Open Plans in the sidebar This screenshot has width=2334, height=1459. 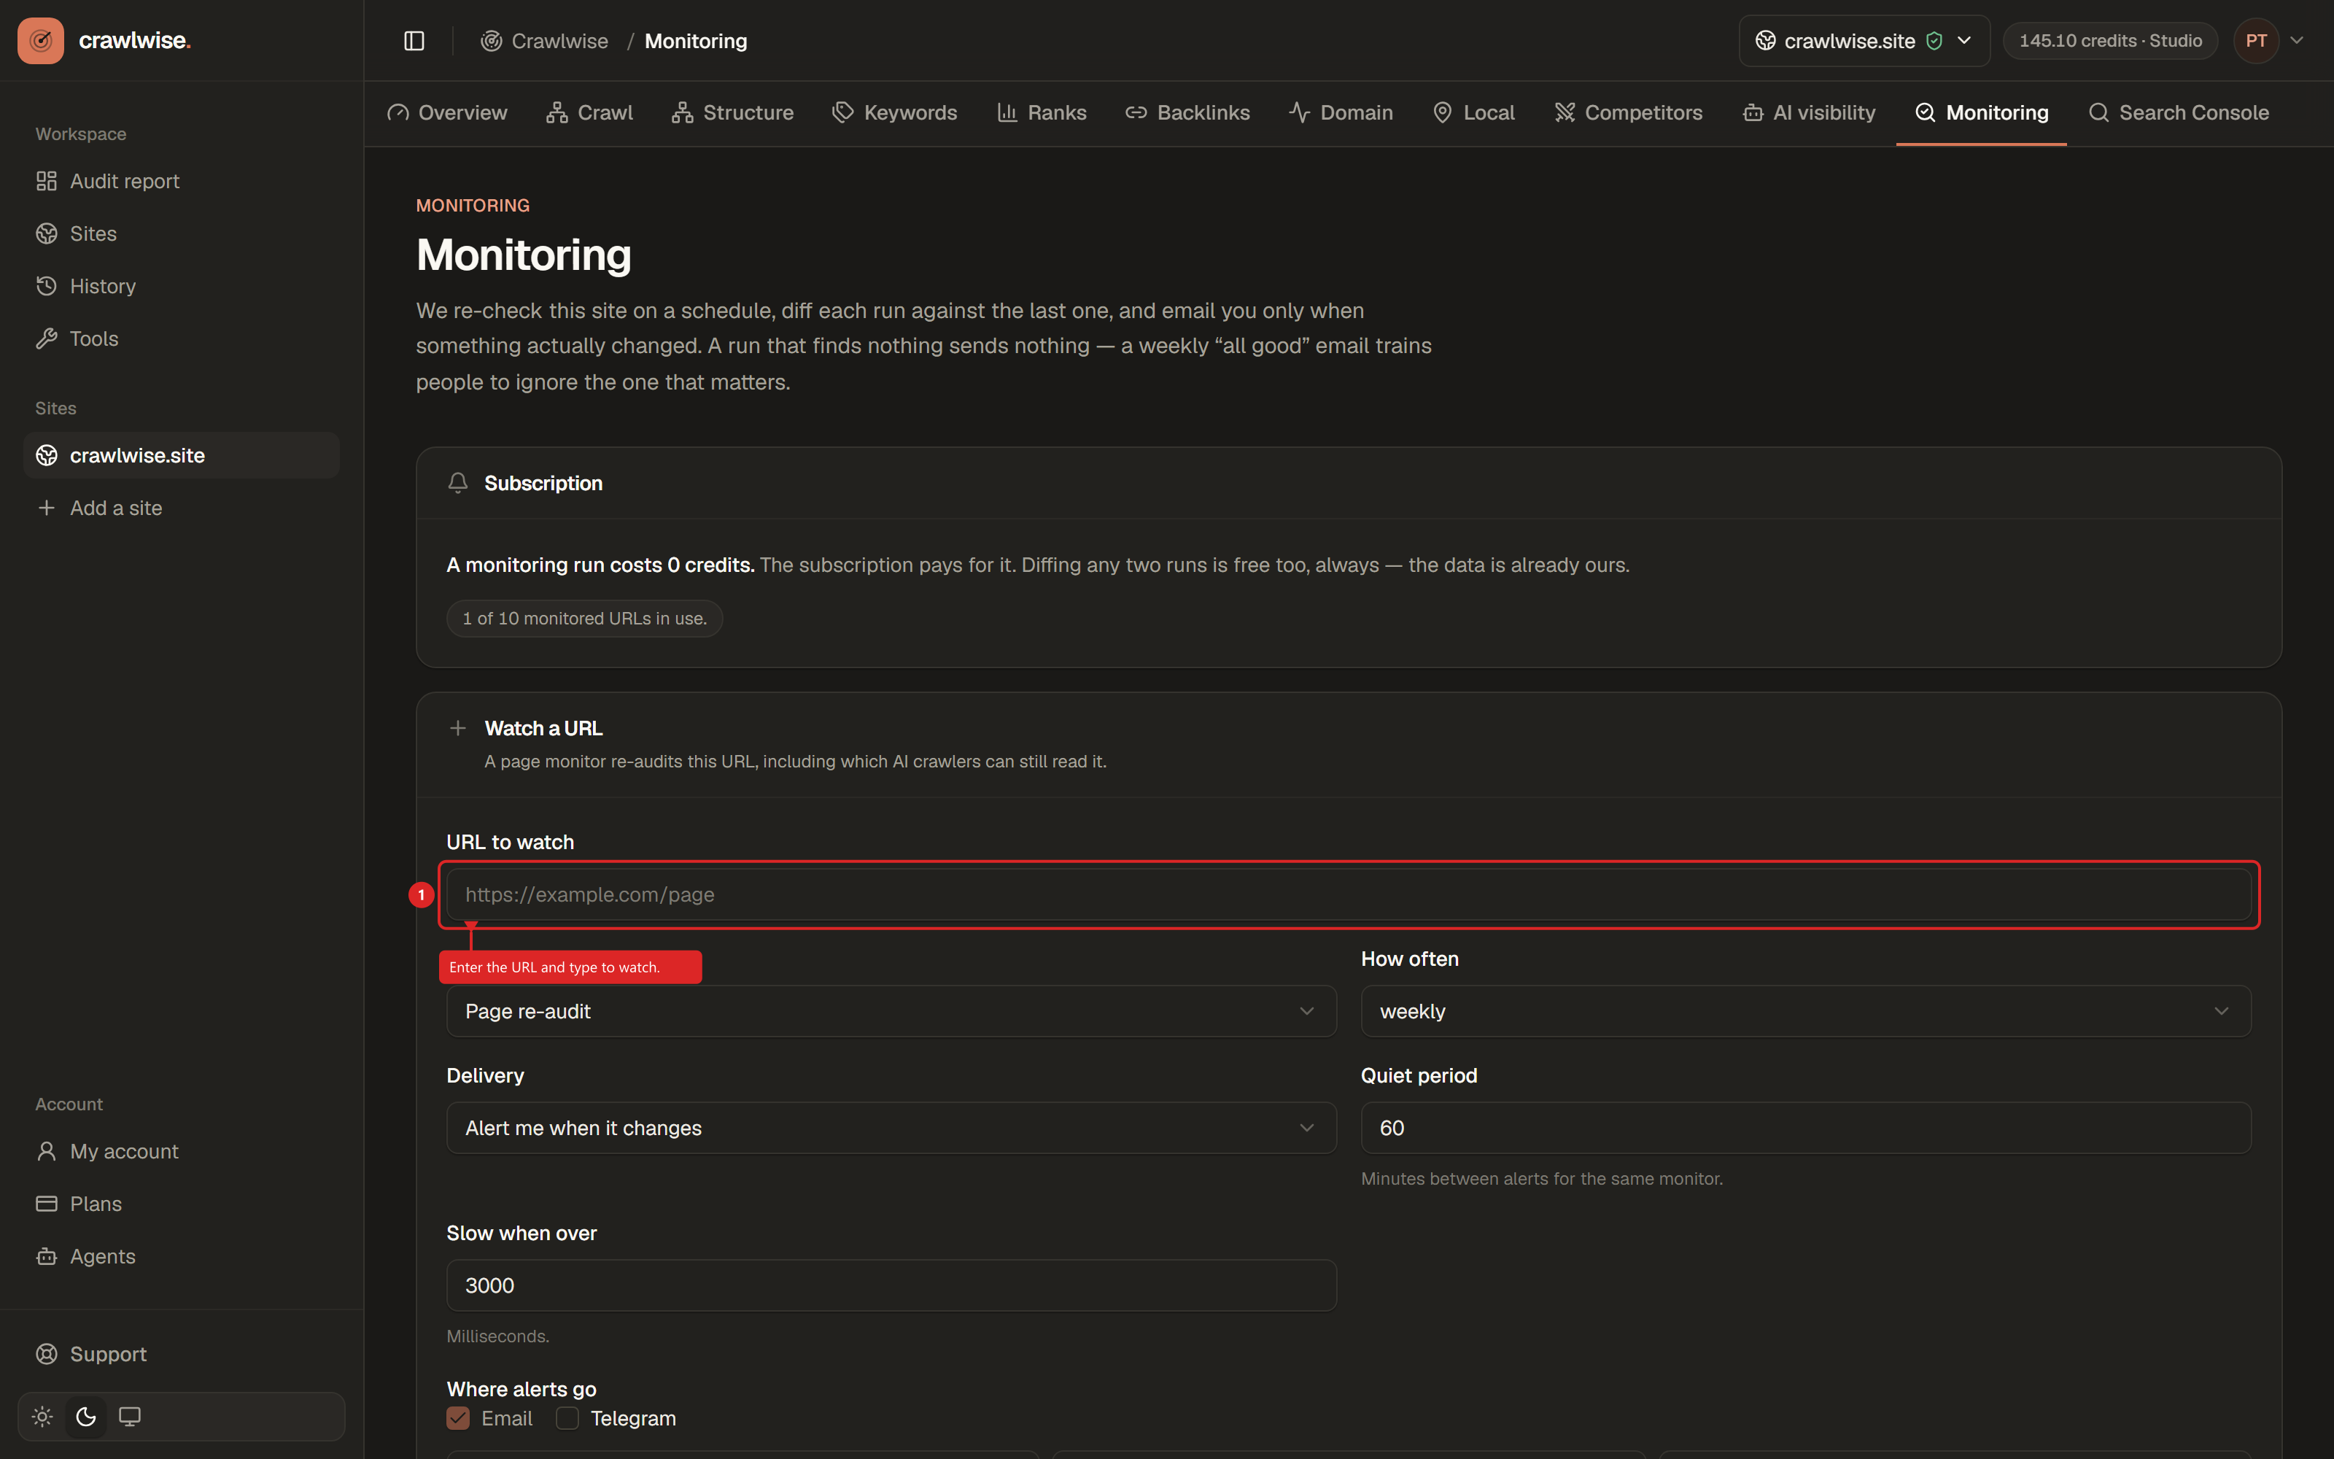click(182, 1204)
